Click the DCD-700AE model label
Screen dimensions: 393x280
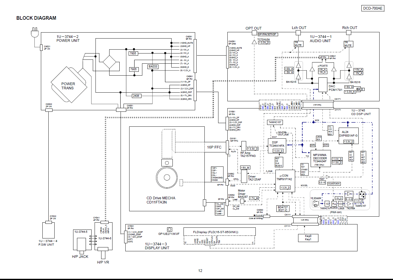click(373, 8)
